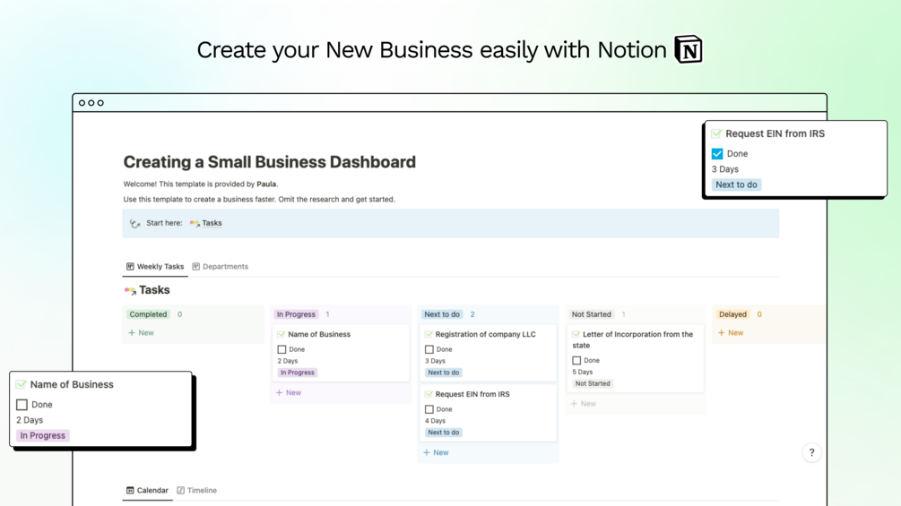Click the stethoscope icon in the Start here callout

(x=135, y=223)
